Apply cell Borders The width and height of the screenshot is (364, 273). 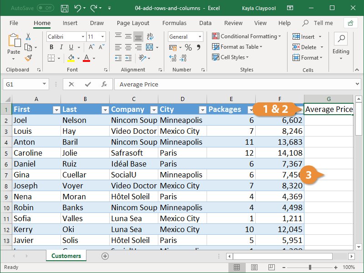(51, 58)
